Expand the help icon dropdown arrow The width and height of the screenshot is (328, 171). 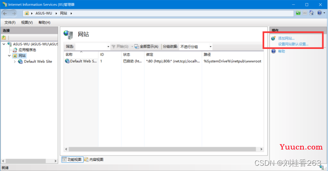click(324, 13)
